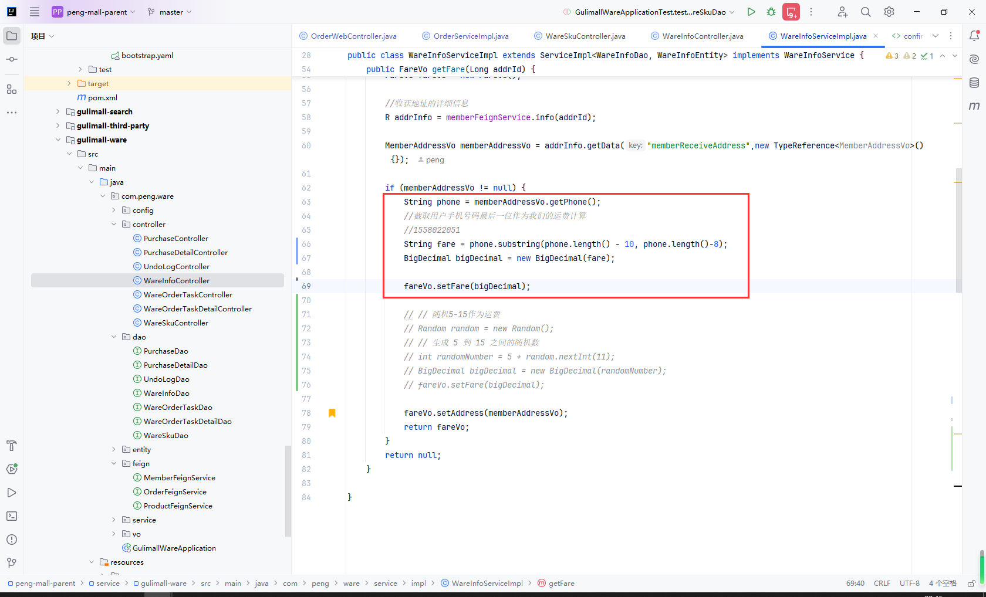Open the main hamburger menu
The image size is (986, 597).
click(x=35, y=12)
